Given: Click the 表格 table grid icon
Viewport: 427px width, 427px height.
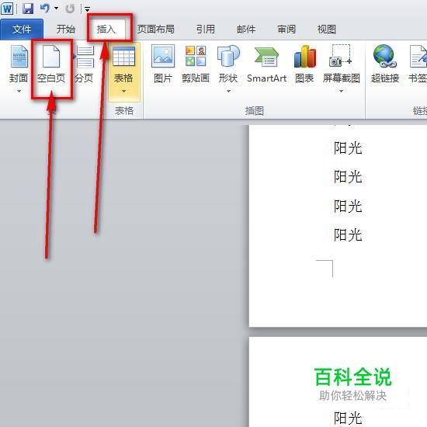Looking at the screenshot, I should [x=124, y=57].
